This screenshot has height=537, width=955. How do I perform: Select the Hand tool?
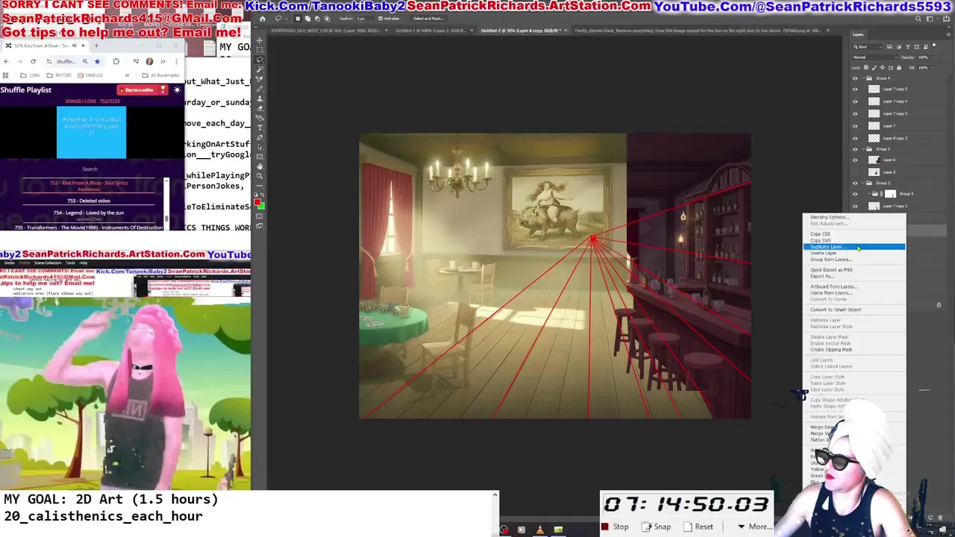coord(260,166)
